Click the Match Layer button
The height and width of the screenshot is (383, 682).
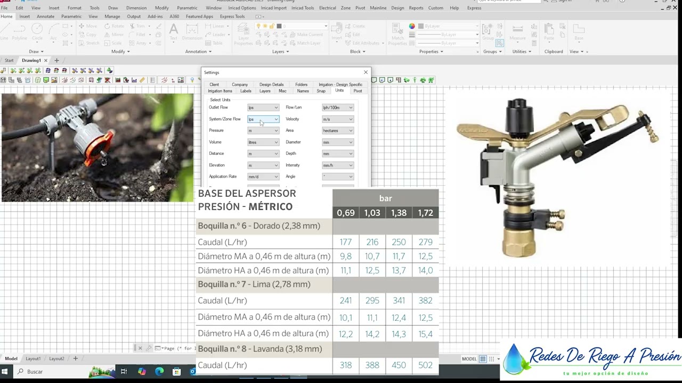pyautogui.click(x=304, y=43)
